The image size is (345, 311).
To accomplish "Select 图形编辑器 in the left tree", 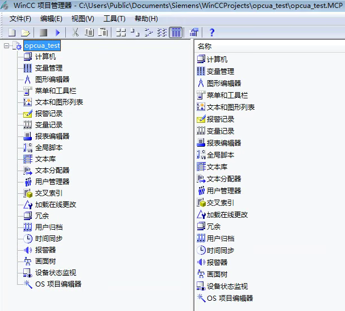I will click(x=52, y=80).
